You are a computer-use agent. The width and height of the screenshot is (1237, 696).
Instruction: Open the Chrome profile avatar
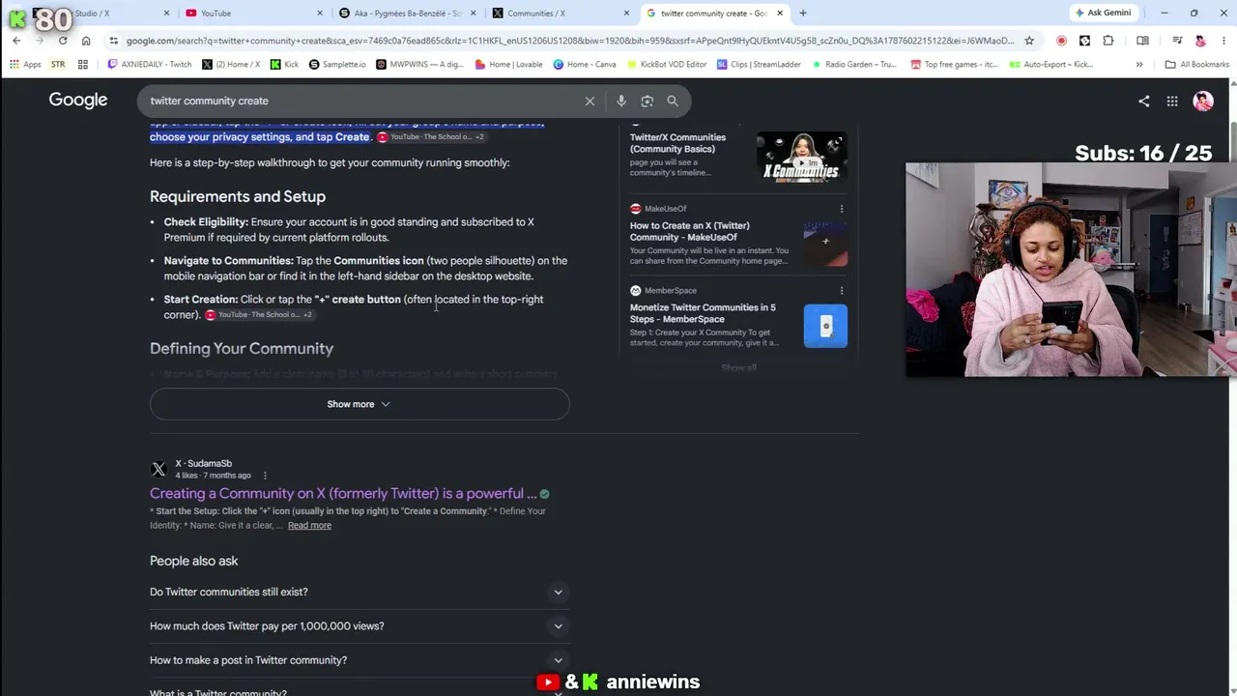tap(1200, 41)
